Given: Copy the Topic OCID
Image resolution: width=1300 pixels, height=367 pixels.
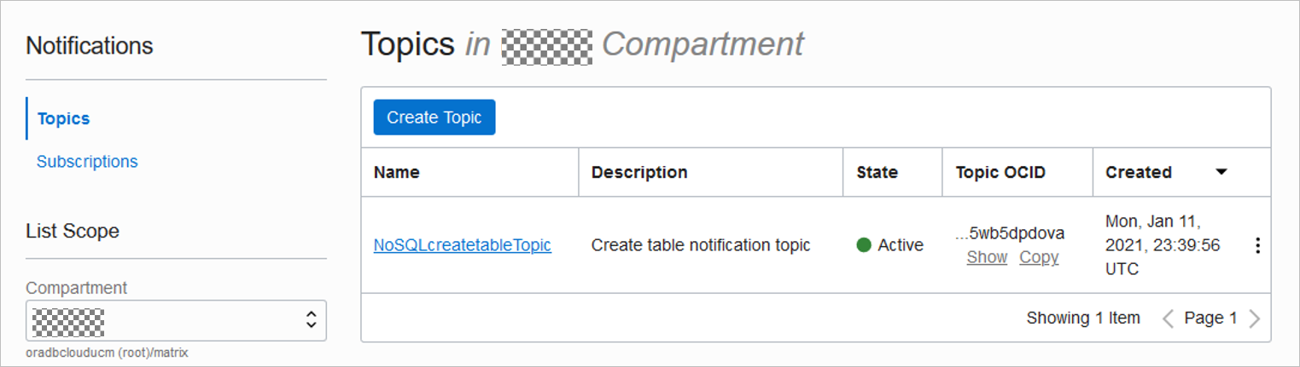Looking at the screenshot, I should click(x=1039, y=257).
